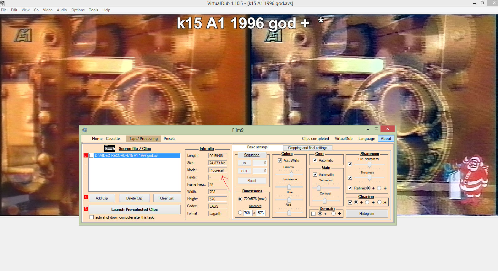Click the Add Clip button
The image size is (498, 271).
(x=102, y=198)
